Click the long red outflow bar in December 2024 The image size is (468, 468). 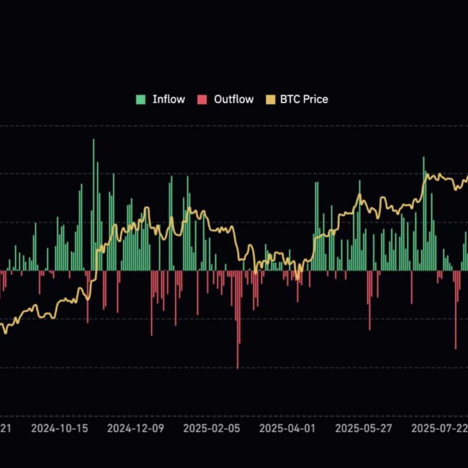[x=152, y=303]
